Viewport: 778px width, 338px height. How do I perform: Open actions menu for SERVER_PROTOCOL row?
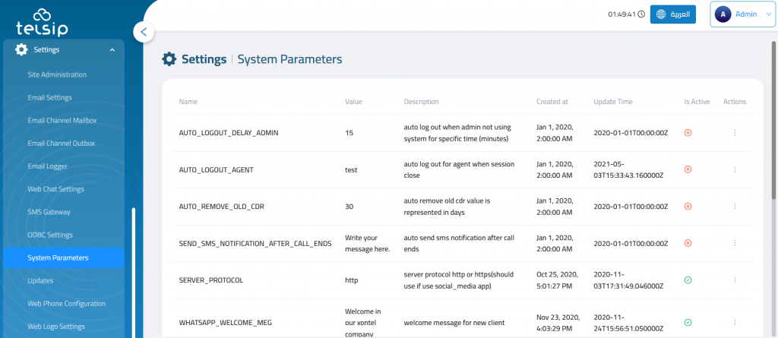pos(734,280)
